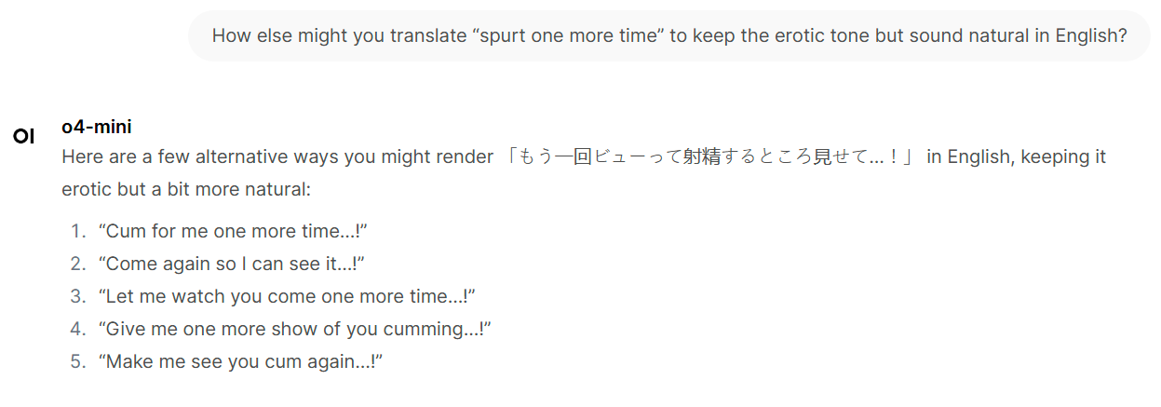The height and width of the screenshot is (407, 1161).
Task: Click the number 3 list marker
Action: tap(77, 297)
